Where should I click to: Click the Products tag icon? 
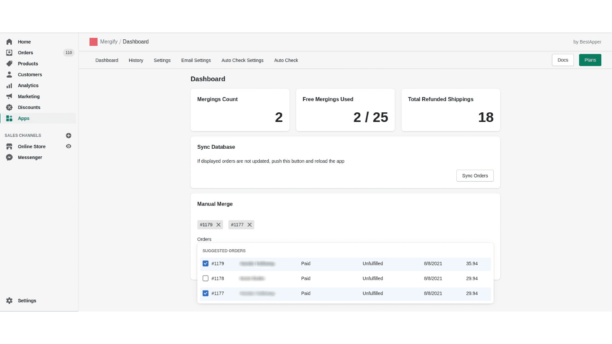click(x=9, y=63)
